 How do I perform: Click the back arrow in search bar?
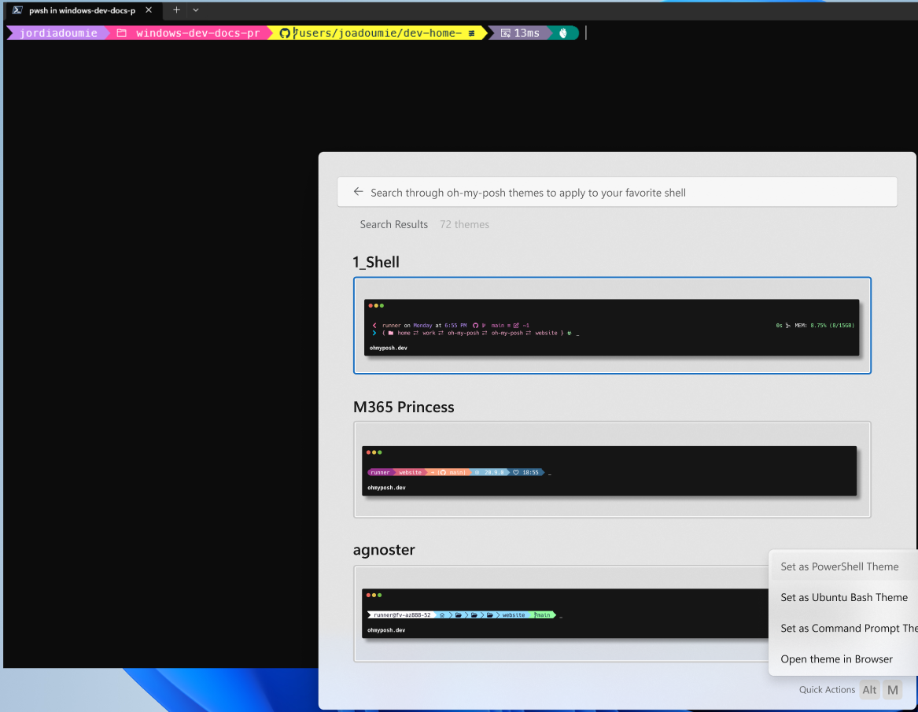358,192
